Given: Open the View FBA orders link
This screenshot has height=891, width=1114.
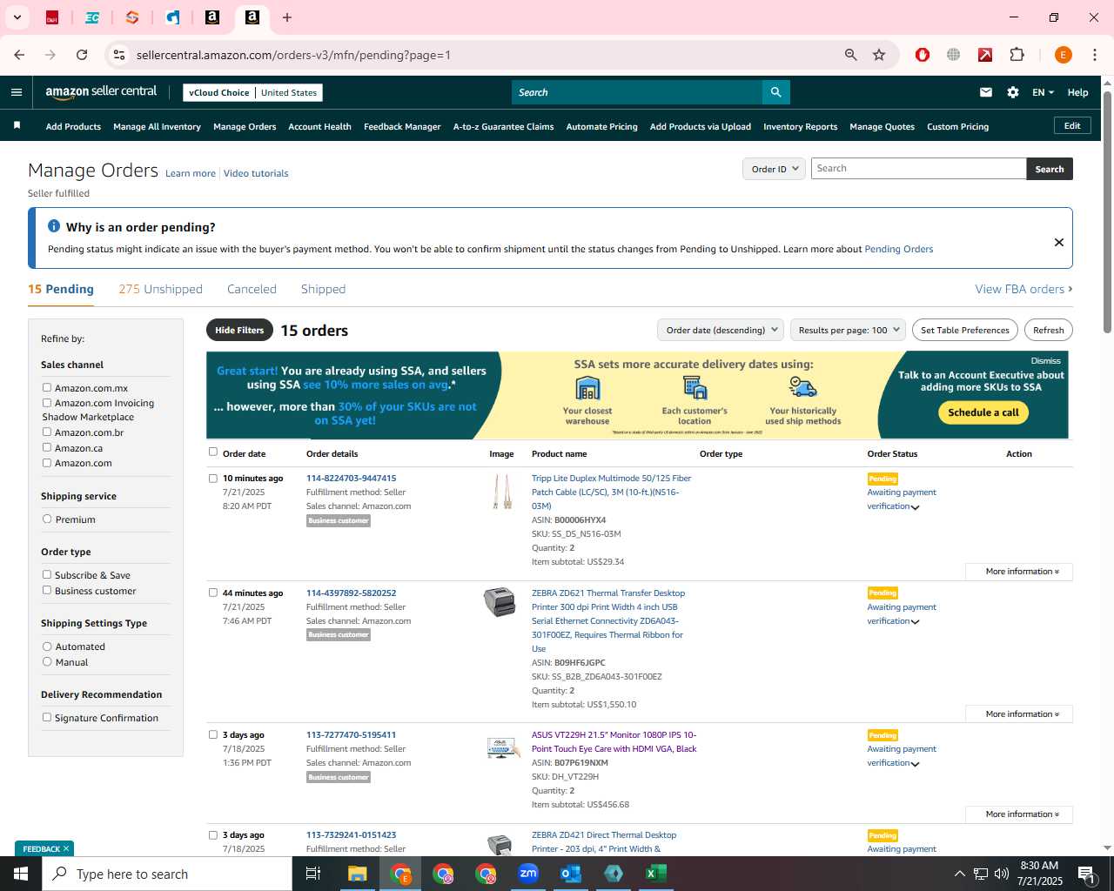Looking at the screenshot, I should point(1023,289).
